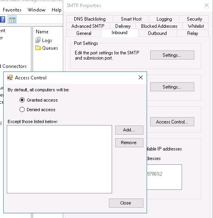Click the Add... button
The height and width of the screenshot is (218, 213).
129,130
